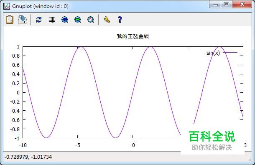This screenshot has height=165, width=255.
Task: Maximize the Gnuplot window
Action: 227,5
